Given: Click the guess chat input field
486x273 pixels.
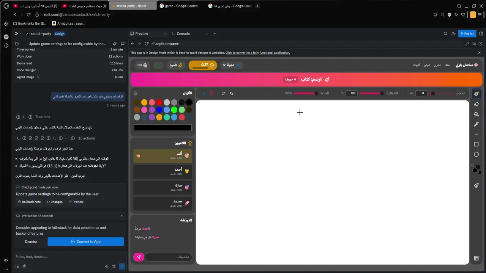Looking at the screenshot, I should (x=169, y=257).
